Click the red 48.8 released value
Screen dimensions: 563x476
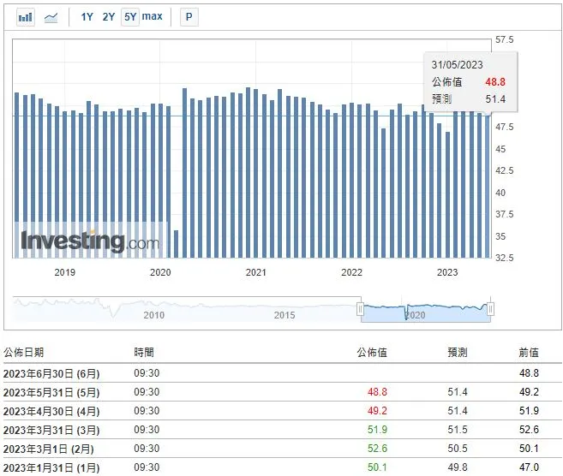point(375,392)
